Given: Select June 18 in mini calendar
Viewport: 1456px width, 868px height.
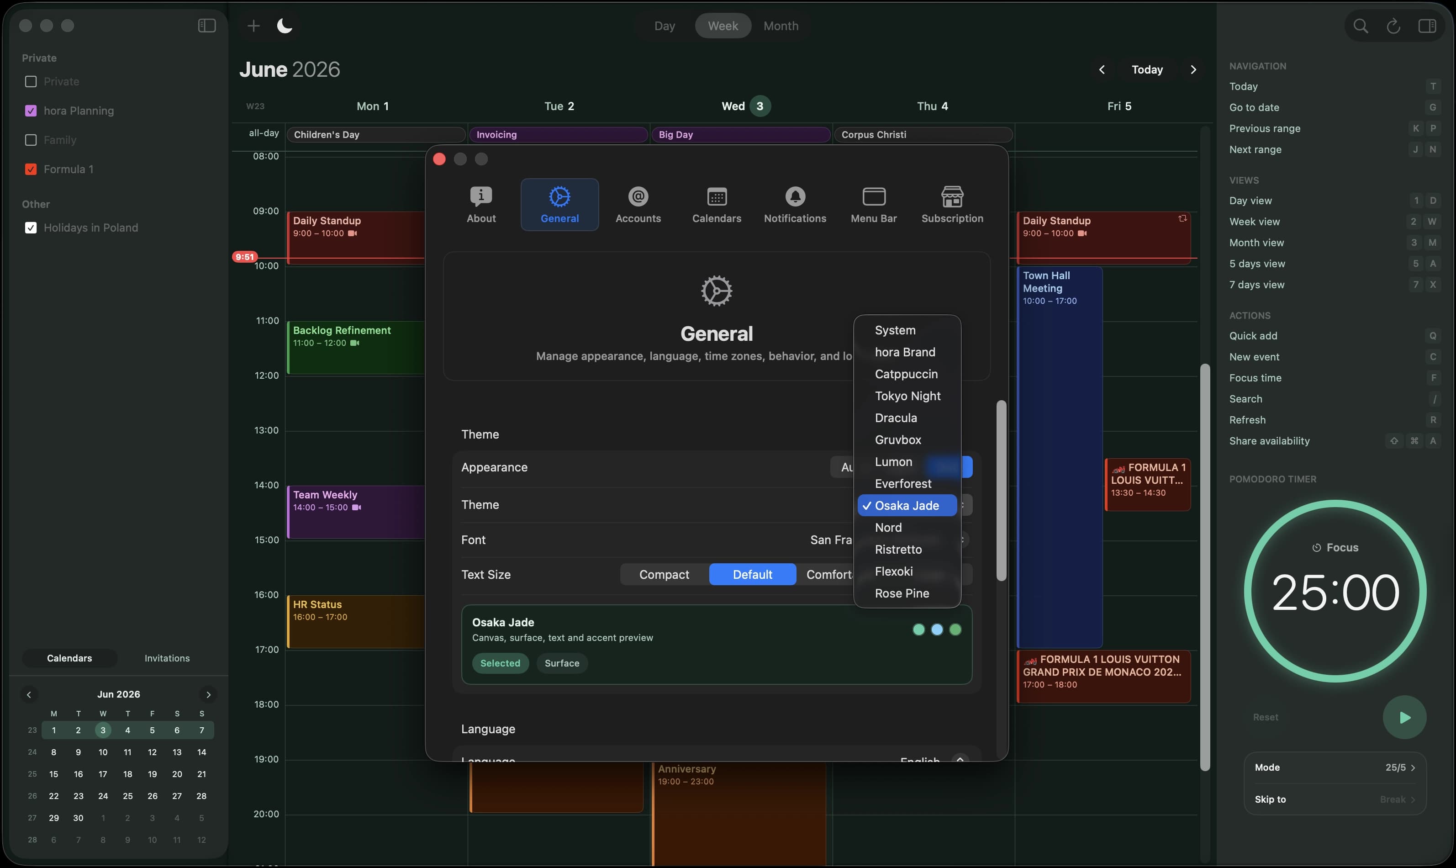Looking at the screenshot, I should [127, 774].
